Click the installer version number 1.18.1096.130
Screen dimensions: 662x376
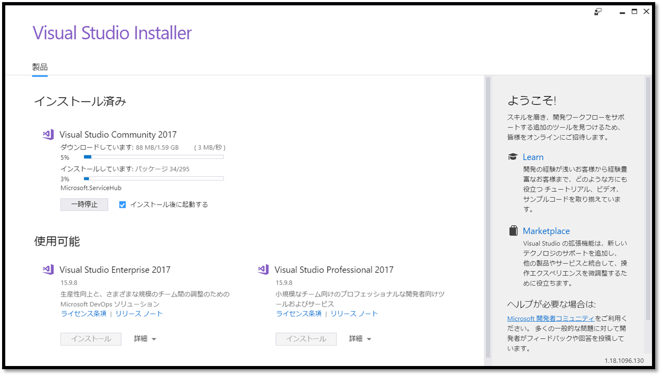tap(624, 361)
